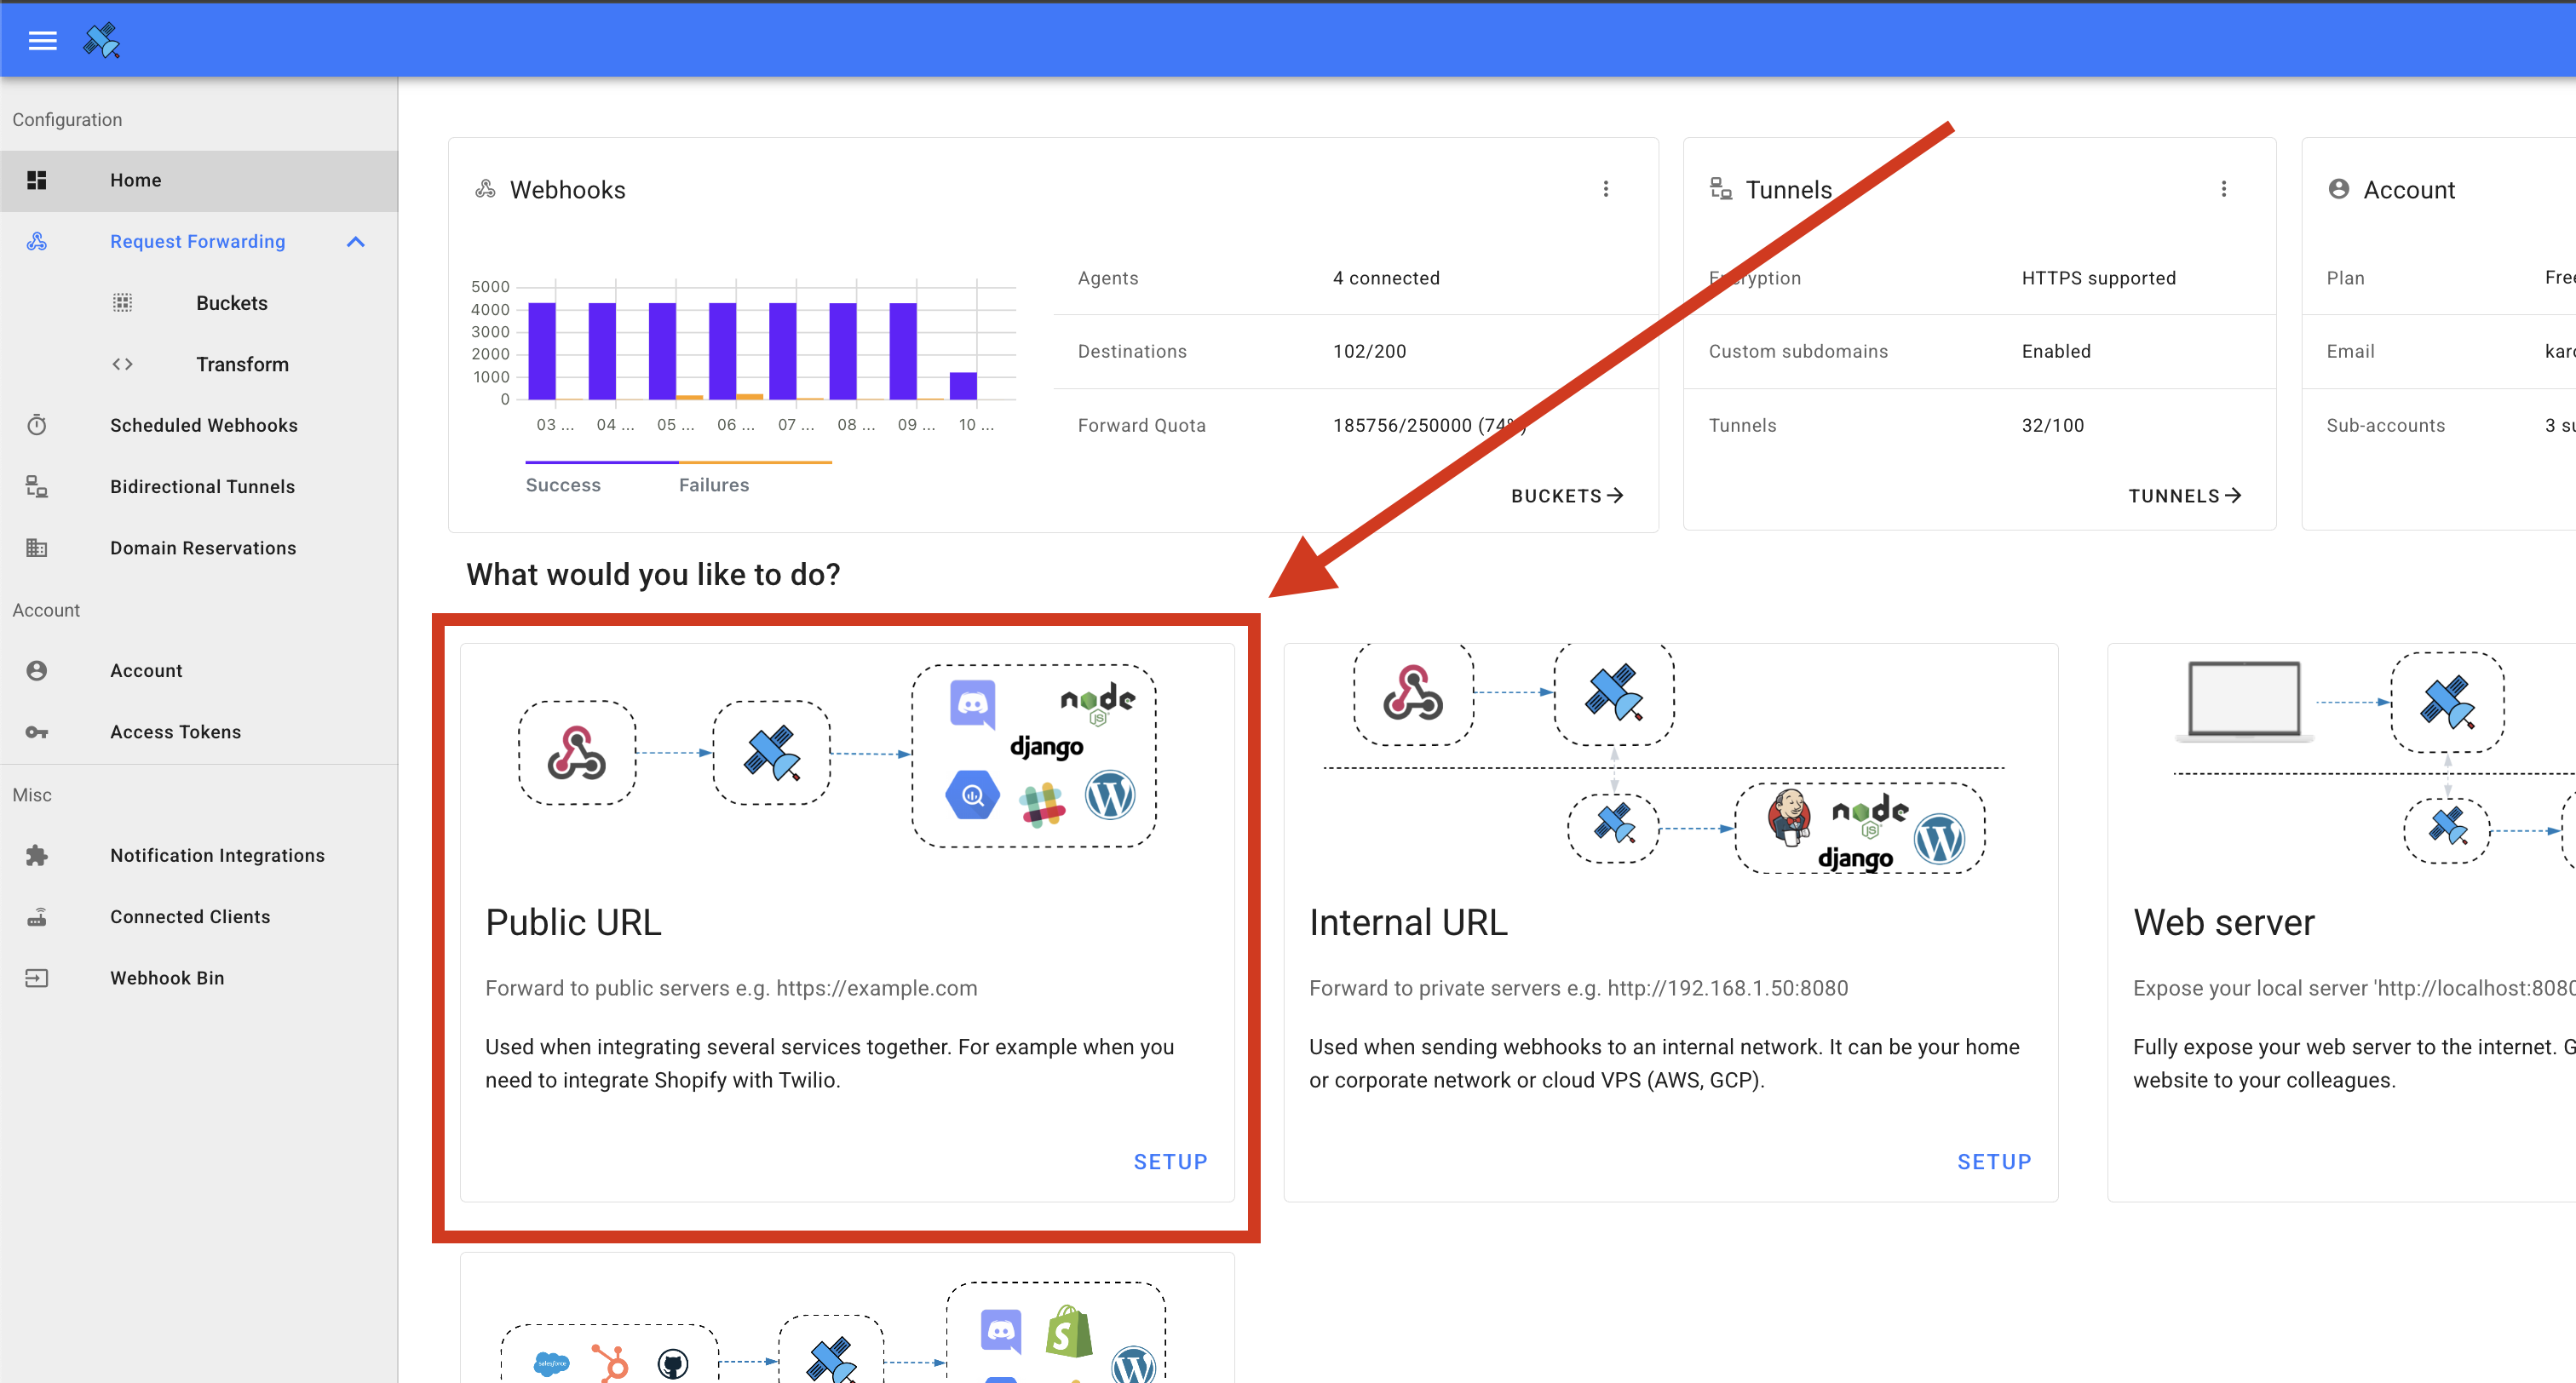2576x1383 pixels.
Task: Click the Bidirectional Tunnels icon
Action: pyautogui.click(x=36, y=486)
